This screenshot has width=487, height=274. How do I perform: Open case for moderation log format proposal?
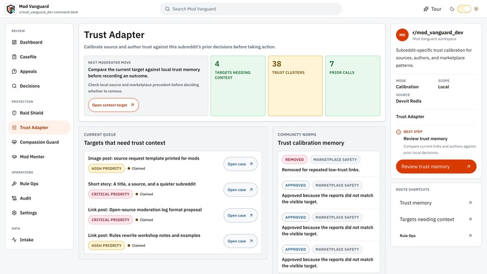[x=240, y=215]
